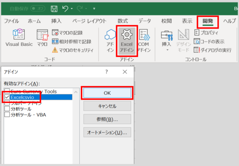Open the 校閲 tab
This screenshot has height=166, width=239.
click(166, 21)
